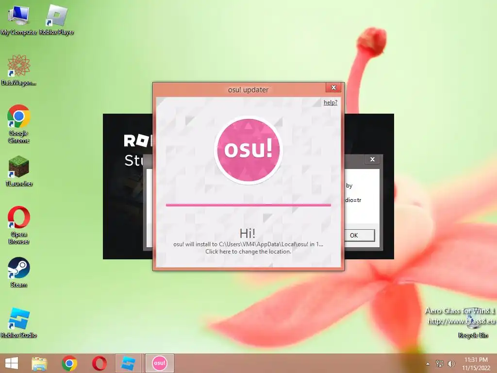Close the Roblox dialog behind osu! updater
Viewport: 497px width, 373px height.
coord(372,159)
